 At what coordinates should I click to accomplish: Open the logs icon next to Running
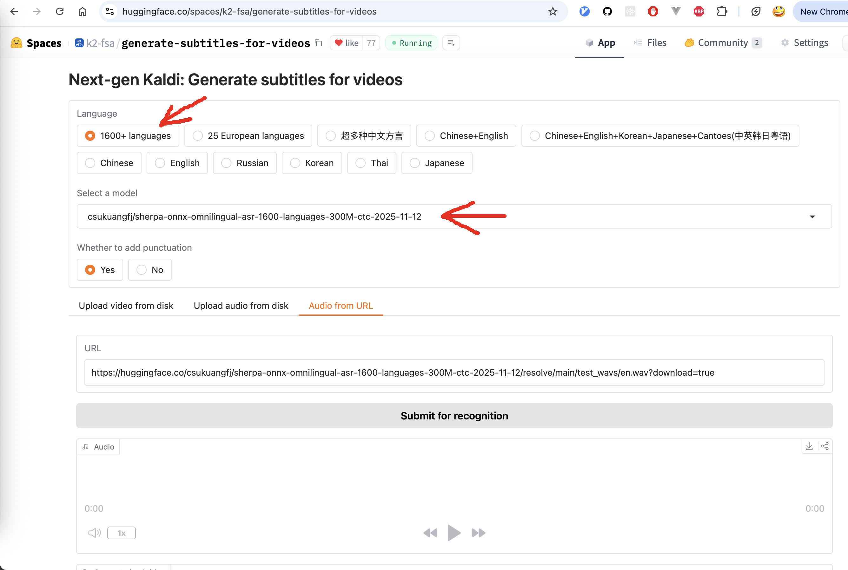(x=451, y=43)
